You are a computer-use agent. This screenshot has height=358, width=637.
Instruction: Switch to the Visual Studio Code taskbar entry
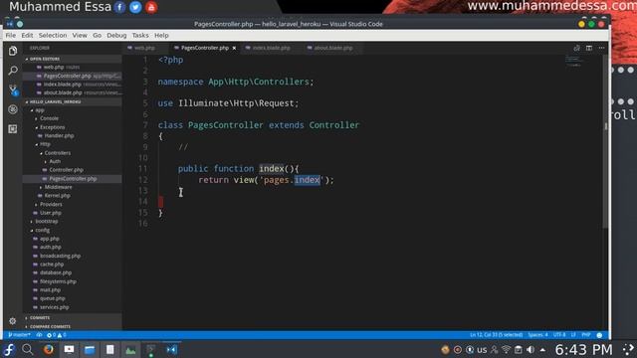pyautogui.click(x=172, y=349)
